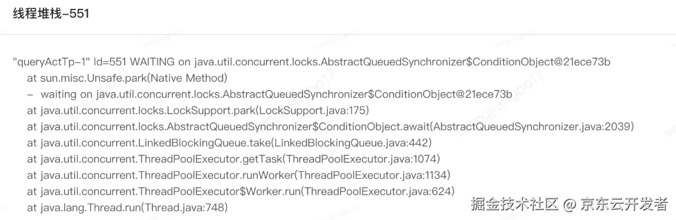Click the ConditionObject.await stack frame
This screenshot has height=220, width=676.
click(x=330, y=127)
